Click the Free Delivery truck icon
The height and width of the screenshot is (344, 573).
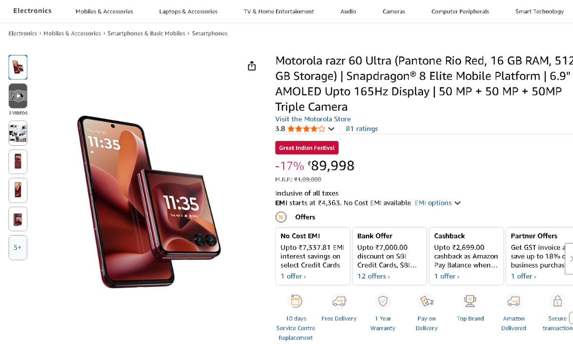point(339,301)
